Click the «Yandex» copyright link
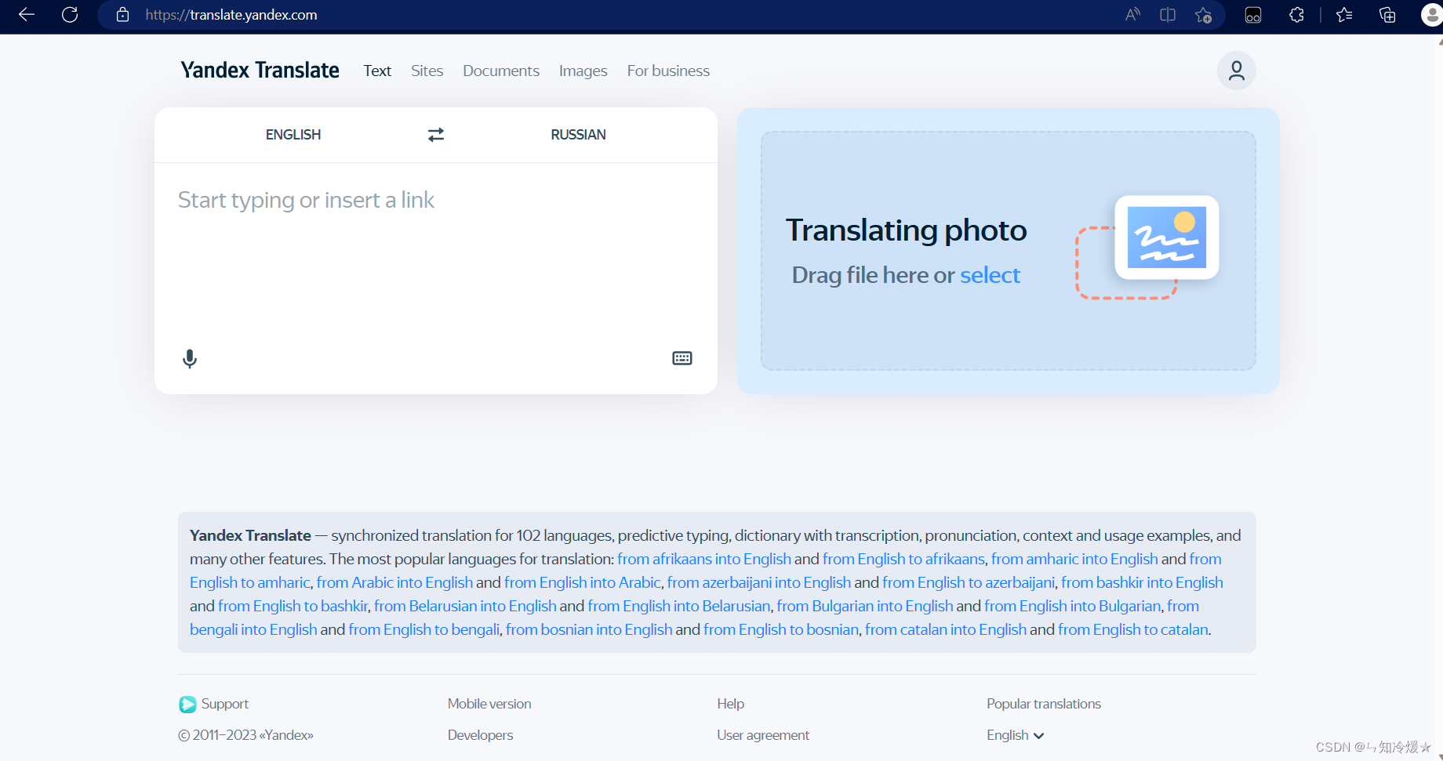Screen dimensions: 1443x761 click(x=286, y=735)
